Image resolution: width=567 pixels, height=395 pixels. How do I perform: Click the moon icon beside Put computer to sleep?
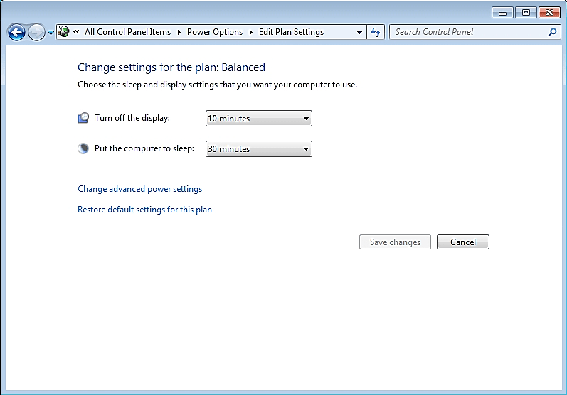coord(83,148)
